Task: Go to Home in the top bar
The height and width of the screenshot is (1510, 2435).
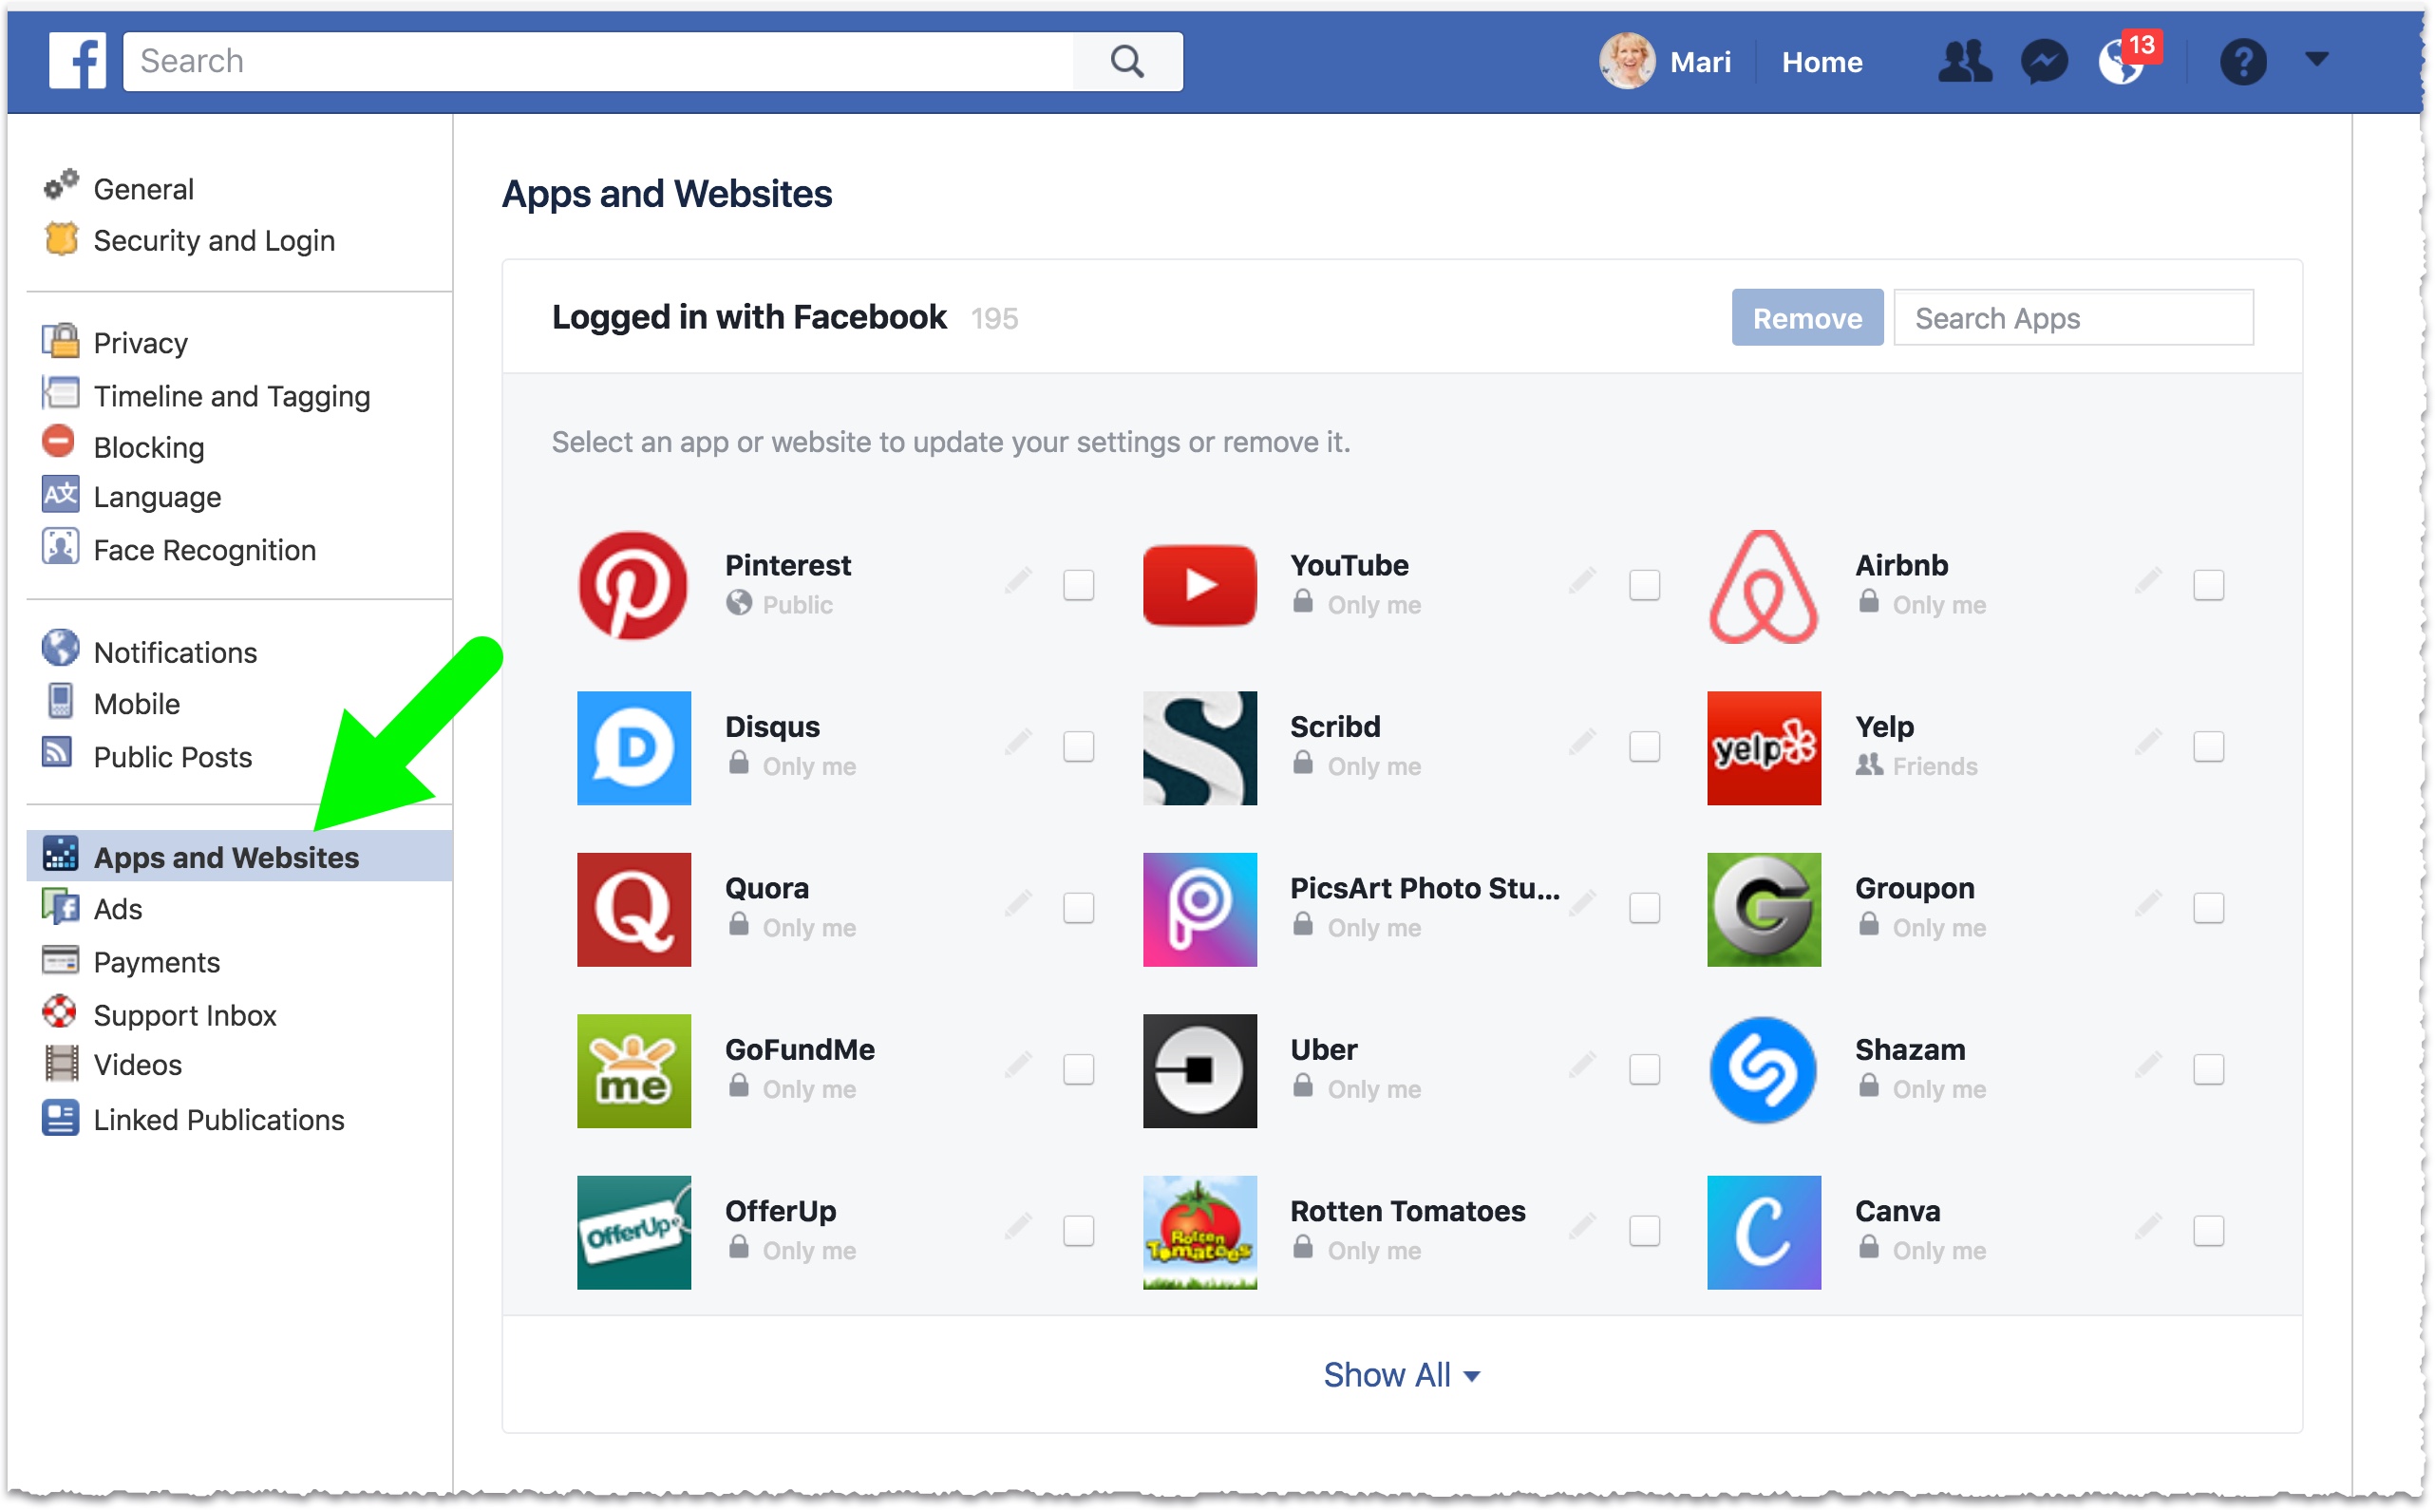Action: click(x=1822, y=62)
